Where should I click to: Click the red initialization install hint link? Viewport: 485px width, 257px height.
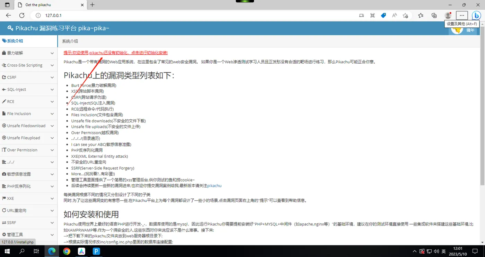(116, 53)
